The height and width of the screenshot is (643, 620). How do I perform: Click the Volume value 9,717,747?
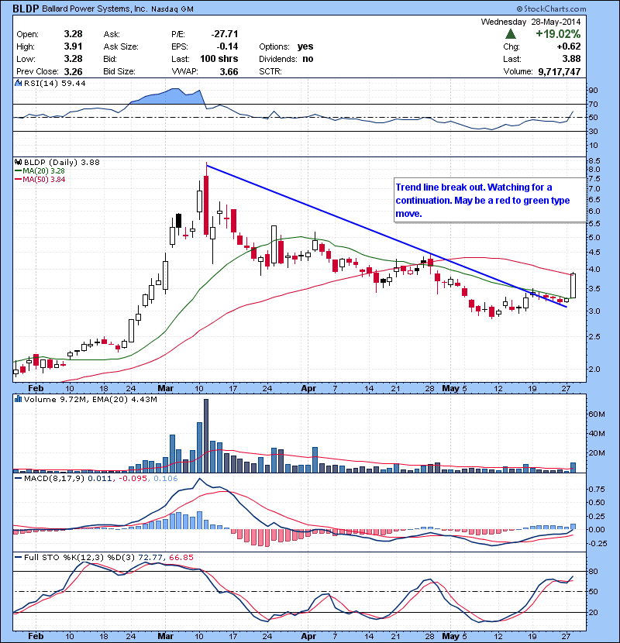560,72
